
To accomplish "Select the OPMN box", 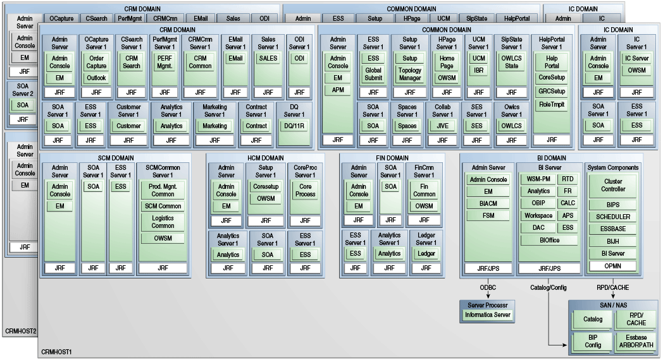I will 613,266.
